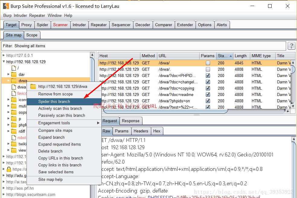Click the robots file page icon
Viewport: 297px width, 198px height.
click(14, 138)
